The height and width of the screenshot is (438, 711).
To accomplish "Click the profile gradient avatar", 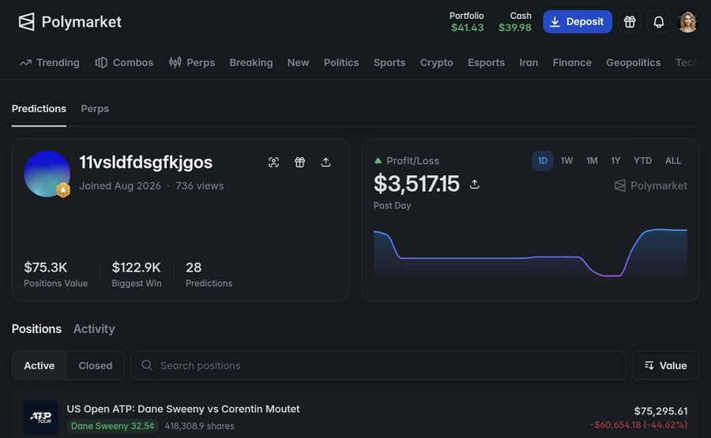I will tap(47, 174).
